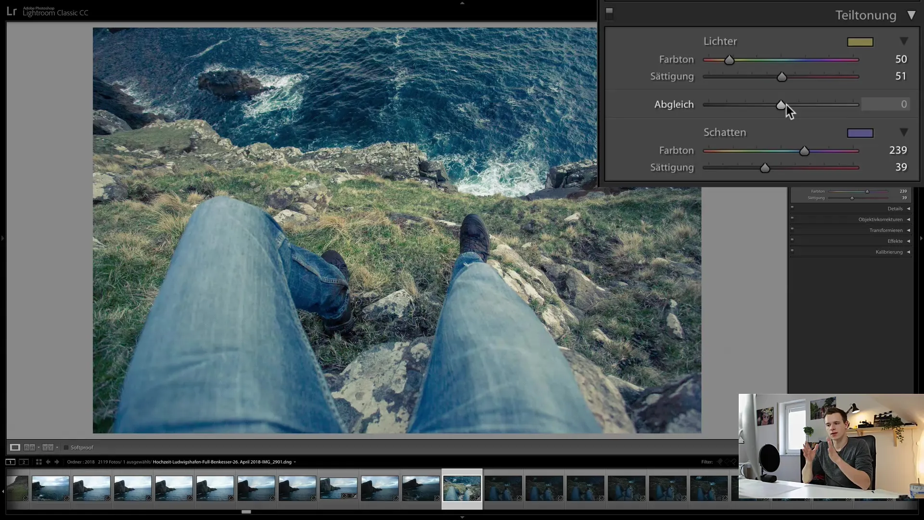Viewport: 924px width, 520px height.
Task: Expand the Transformieren panel arrow
Action: click(x=908, y=230)
